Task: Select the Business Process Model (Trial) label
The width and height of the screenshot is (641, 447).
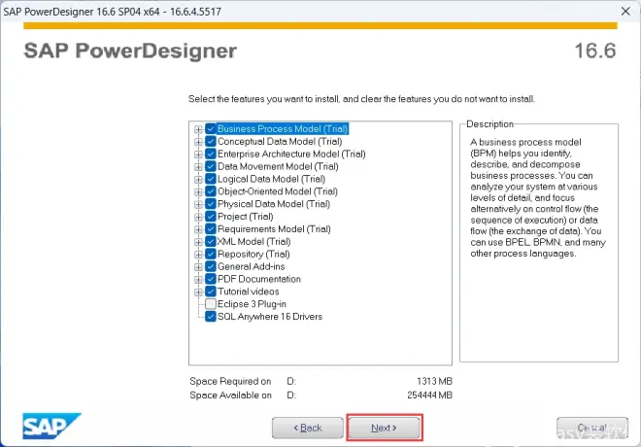Action: coord(283,129)
